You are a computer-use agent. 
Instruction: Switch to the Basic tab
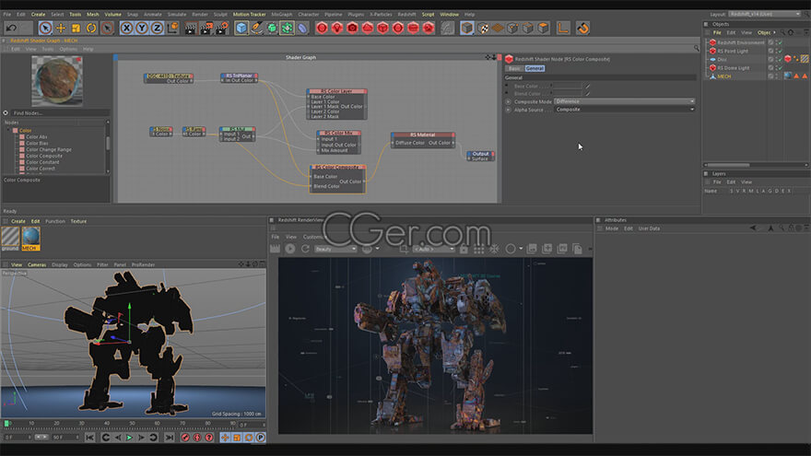tap(514, 68)
